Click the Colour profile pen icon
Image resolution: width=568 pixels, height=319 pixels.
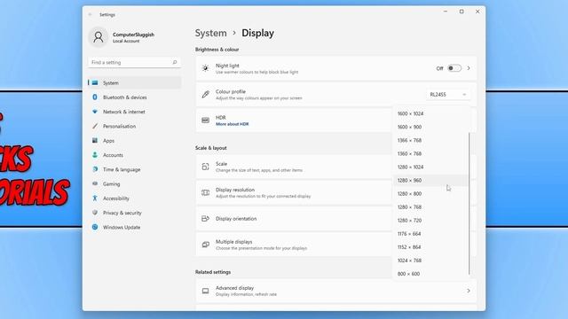click(x=205, y=95)
